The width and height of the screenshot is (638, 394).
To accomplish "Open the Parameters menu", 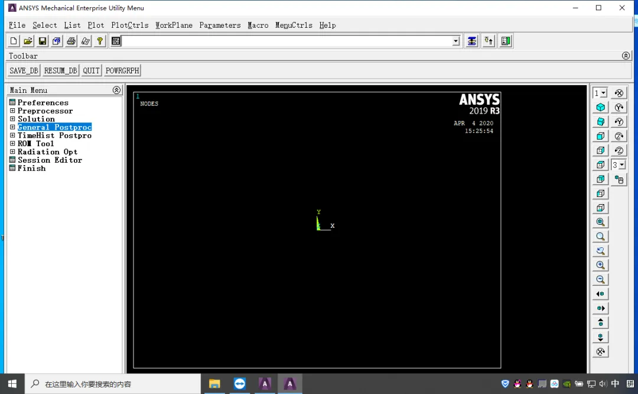I will [220, 25].
